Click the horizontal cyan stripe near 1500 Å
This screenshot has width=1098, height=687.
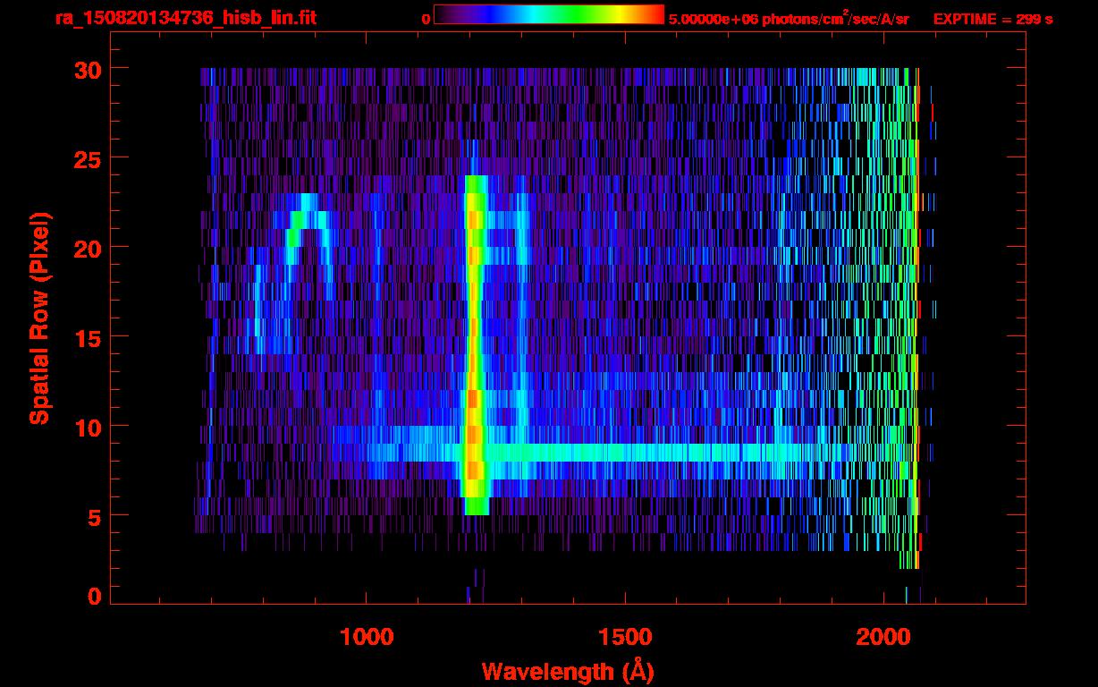click(x=626, y=452)
